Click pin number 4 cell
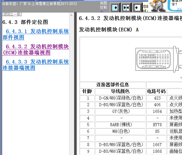This screenshot has width=182, height=155. [87, 118]
